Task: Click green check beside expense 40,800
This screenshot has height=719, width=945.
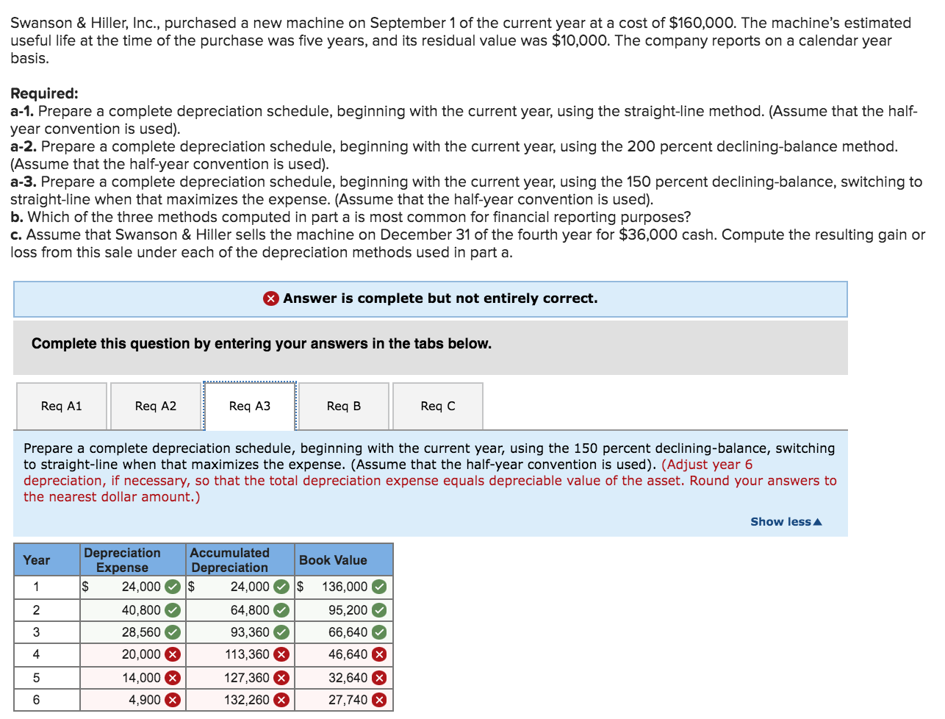Action: point(173,610)
